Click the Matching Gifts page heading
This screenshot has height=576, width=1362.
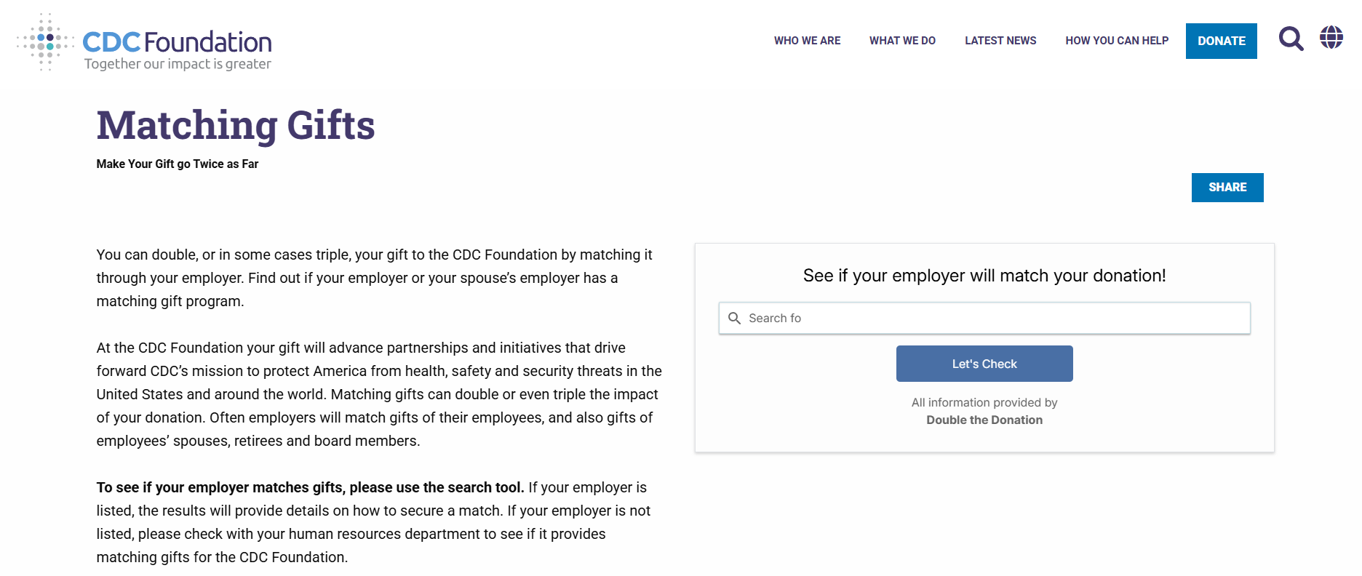pos(236,125)
